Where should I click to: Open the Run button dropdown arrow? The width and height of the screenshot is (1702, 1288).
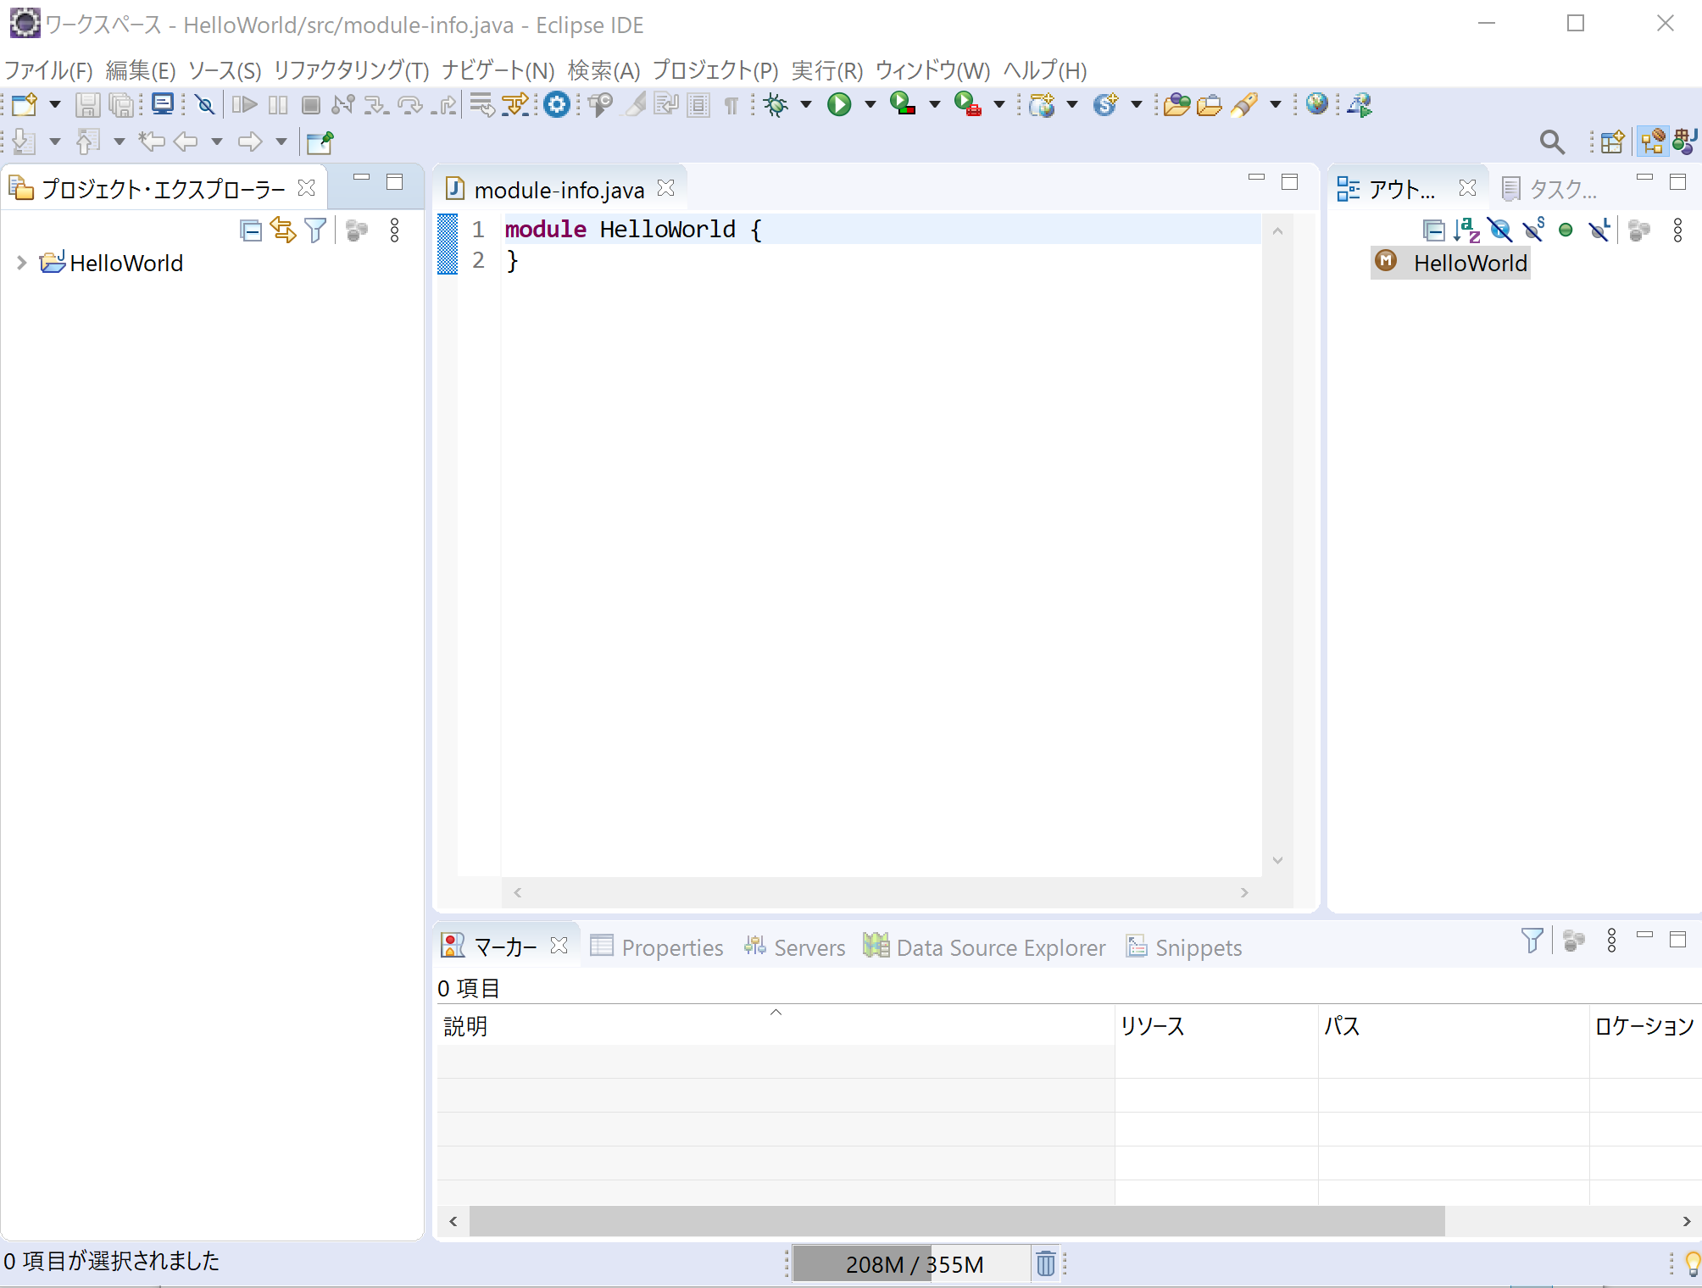[x=870, y=104]
